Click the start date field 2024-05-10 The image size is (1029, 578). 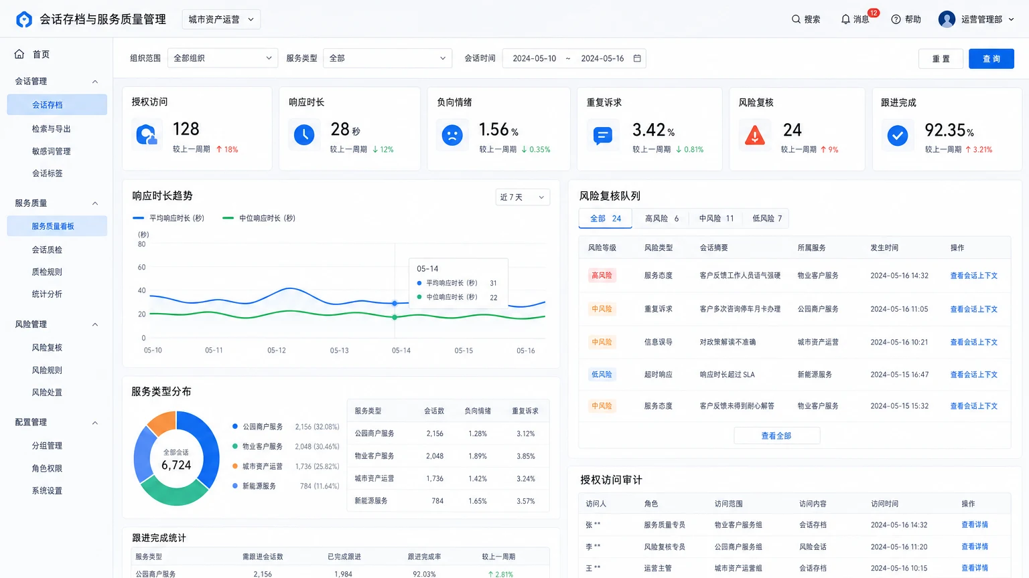(x=535, y=58)
